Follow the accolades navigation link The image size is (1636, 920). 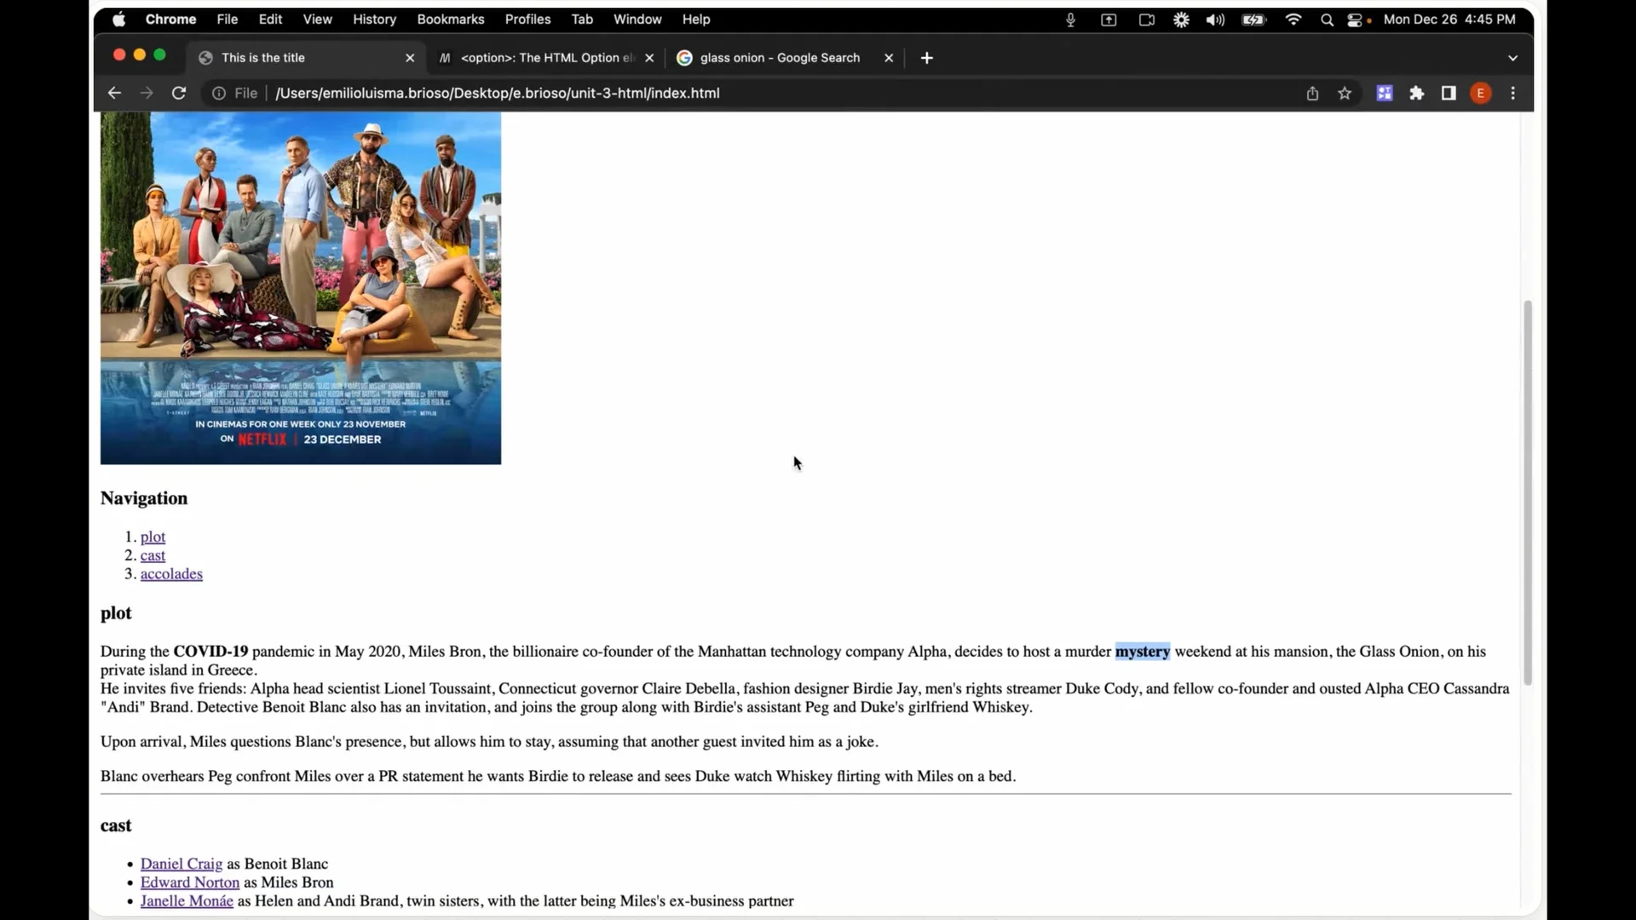point(171,574)
